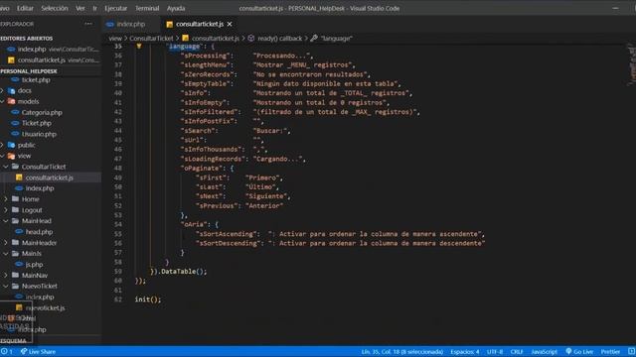Open the Selección menu

pos(55,8)
